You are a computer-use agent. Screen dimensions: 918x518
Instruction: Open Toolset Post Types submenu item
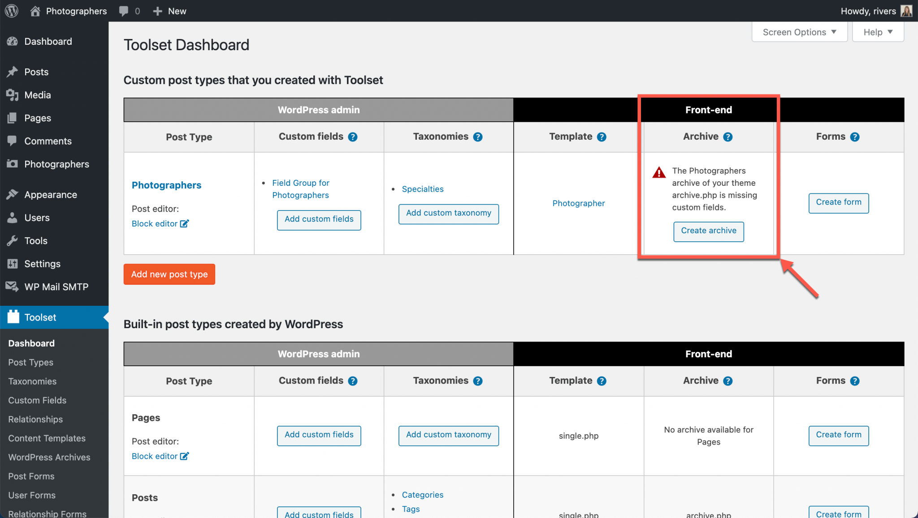click(x=30, y=362)
